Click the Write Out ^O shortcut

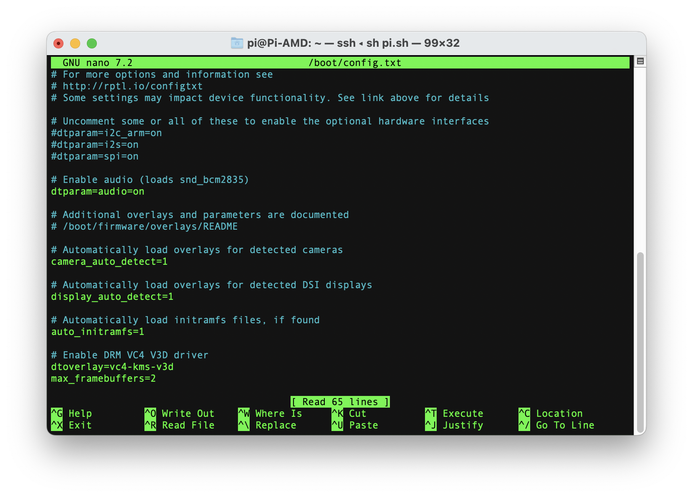click(x=180, y=413)
